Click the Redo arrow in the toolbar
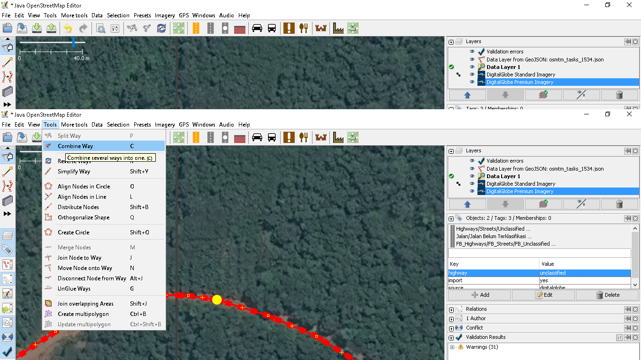This screenshot has height=360, width=641. pyautogui.click(x=83, y=29)
